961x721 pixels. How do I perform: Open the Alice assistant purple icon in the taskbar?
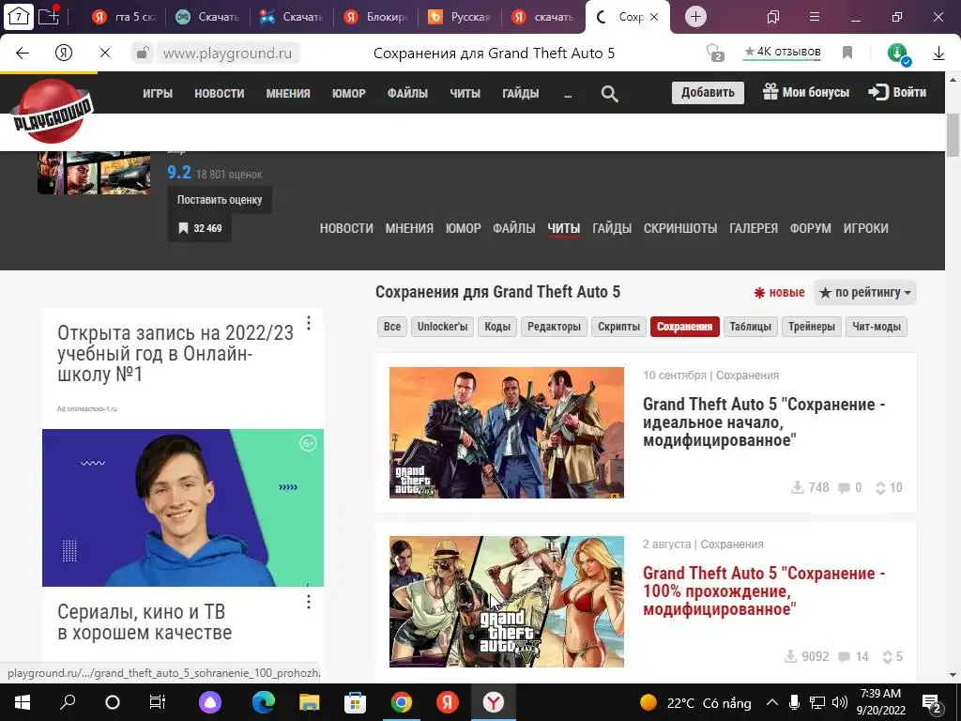tap(210, 702)
